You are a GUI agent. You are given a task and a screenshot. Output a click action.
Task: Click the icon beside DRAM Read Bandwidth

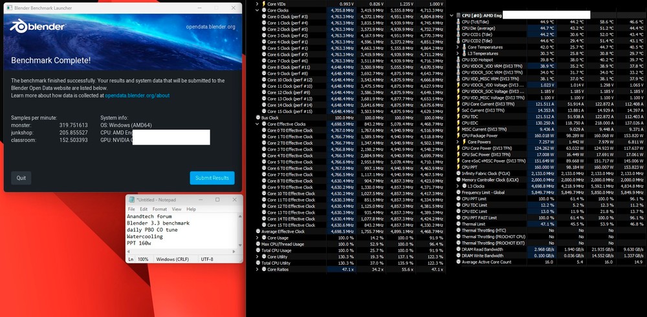[x=459, y=249]
